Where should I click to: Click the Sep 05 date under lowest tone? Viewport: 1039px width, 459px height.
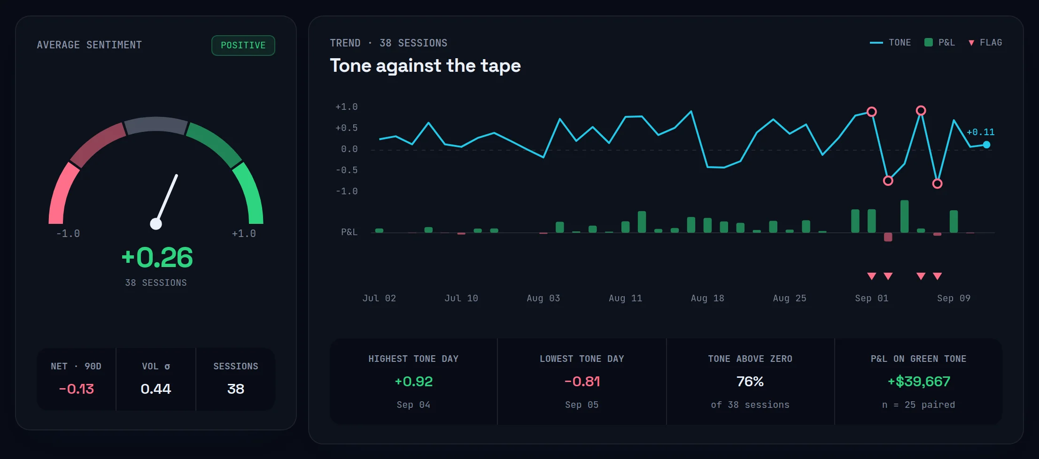pyautogui.click(x=582, y=405)
